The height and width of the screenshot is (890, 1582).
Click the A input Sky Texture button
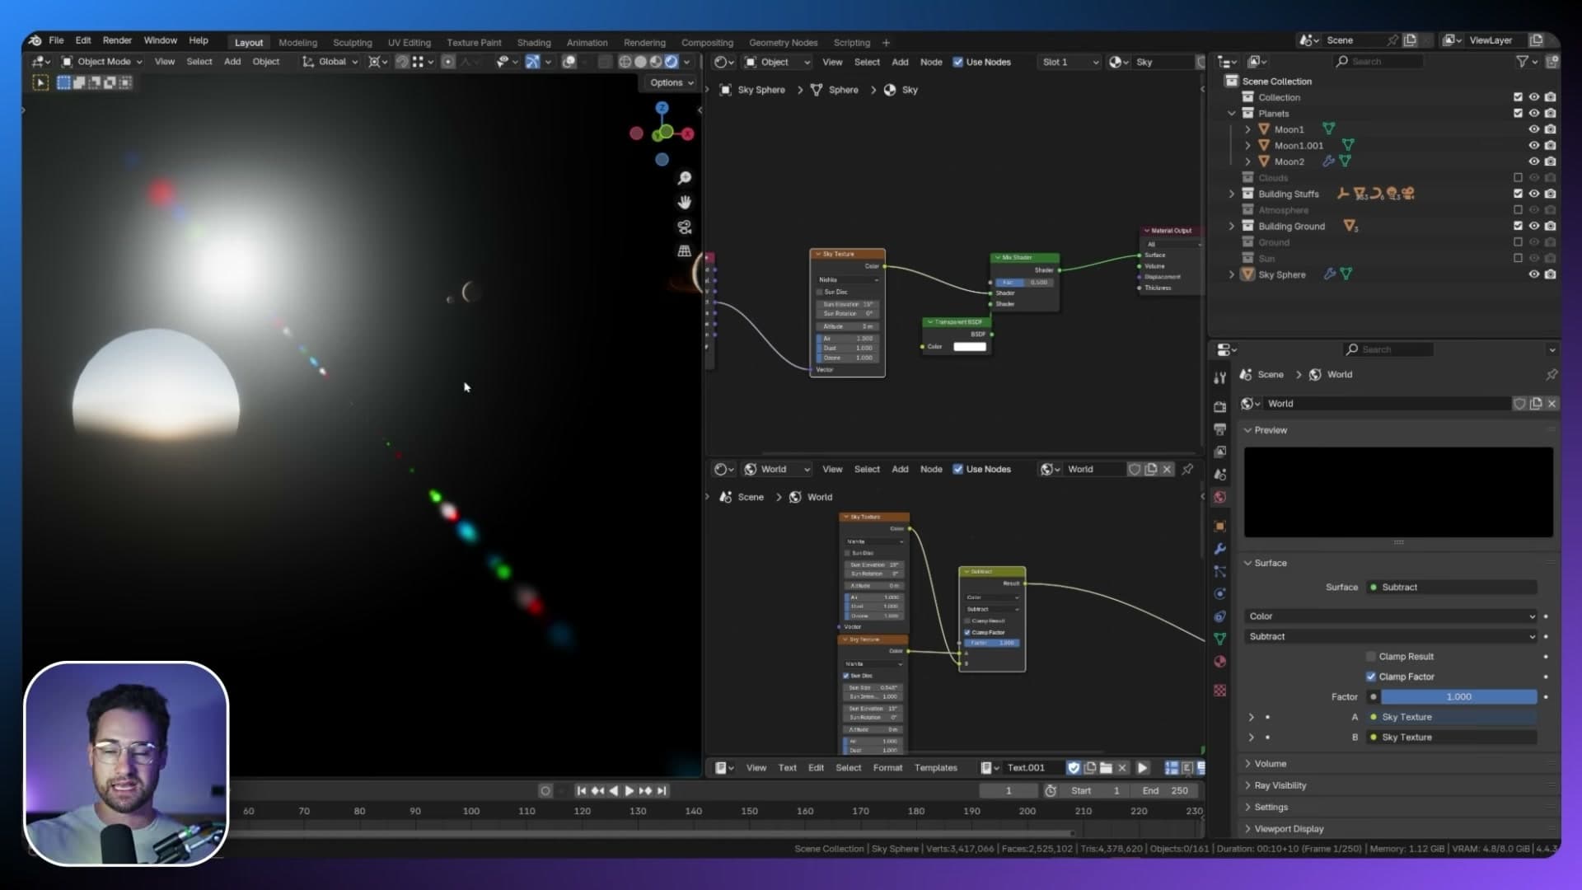click(1452, 717)
